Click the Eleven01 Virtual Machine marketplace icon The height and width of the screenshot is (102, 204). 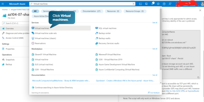coord(33,54)
